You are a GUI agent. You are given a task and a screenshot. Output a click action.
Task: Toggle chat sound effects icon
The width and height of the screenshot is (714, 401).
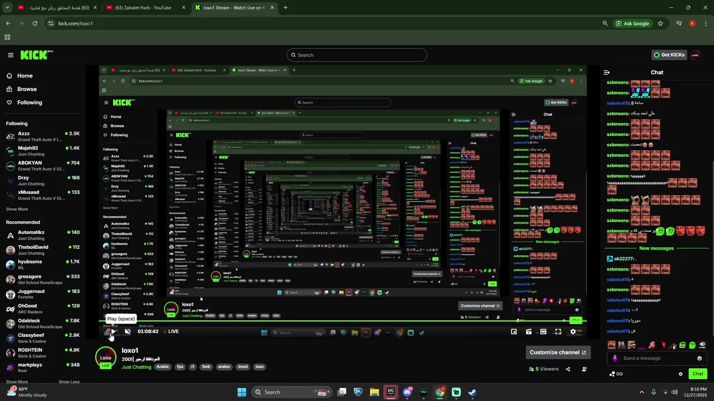click(x=702, y=345)
